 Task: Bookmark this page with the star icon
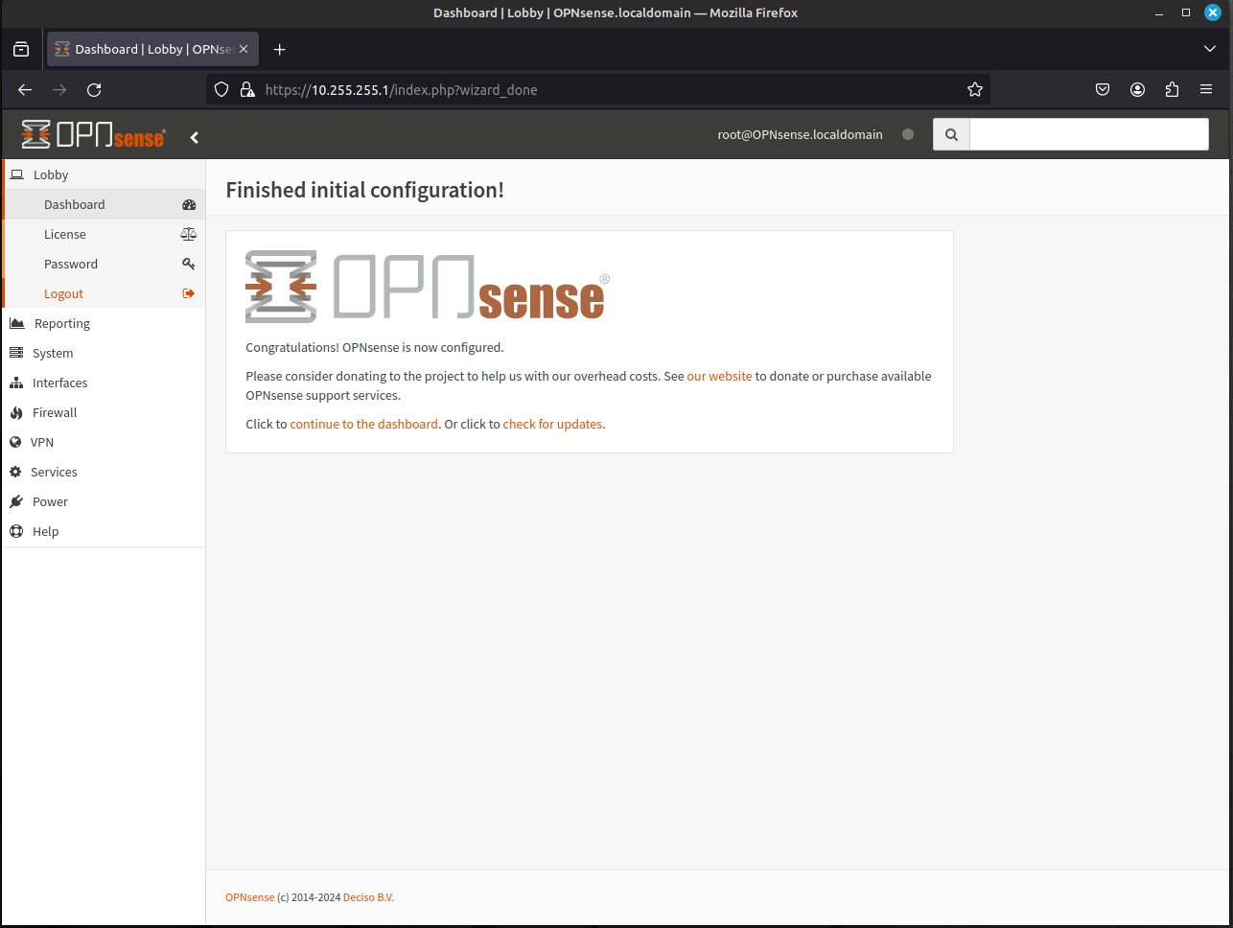click(975, 89)
